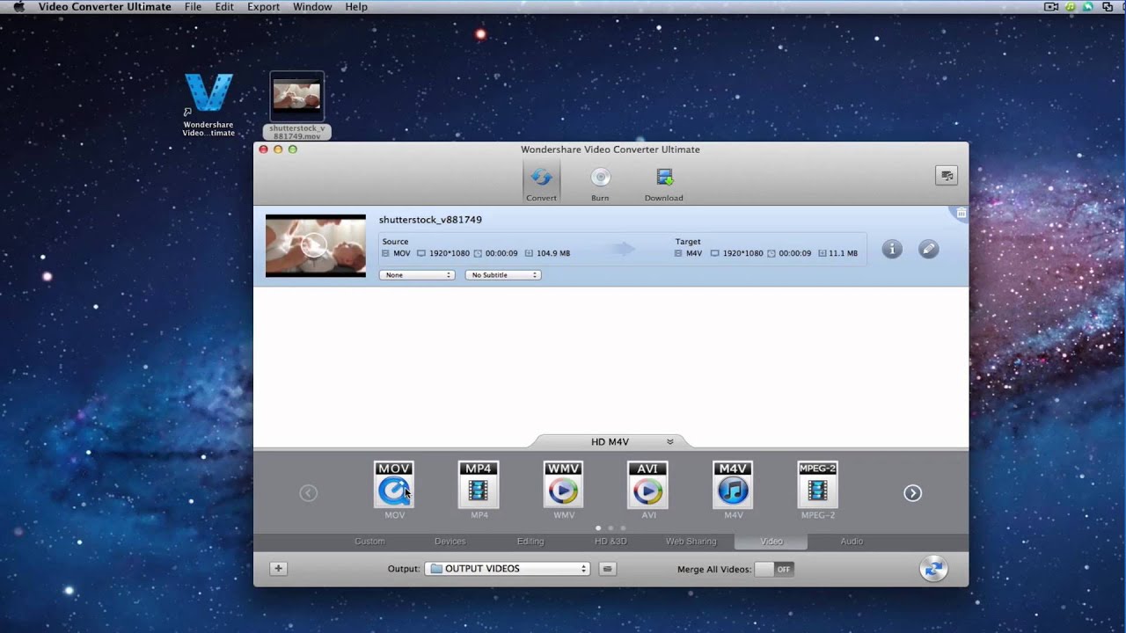1126x633 pixels.
Task: Open the Edit menu
Action: tap(224, 7)
